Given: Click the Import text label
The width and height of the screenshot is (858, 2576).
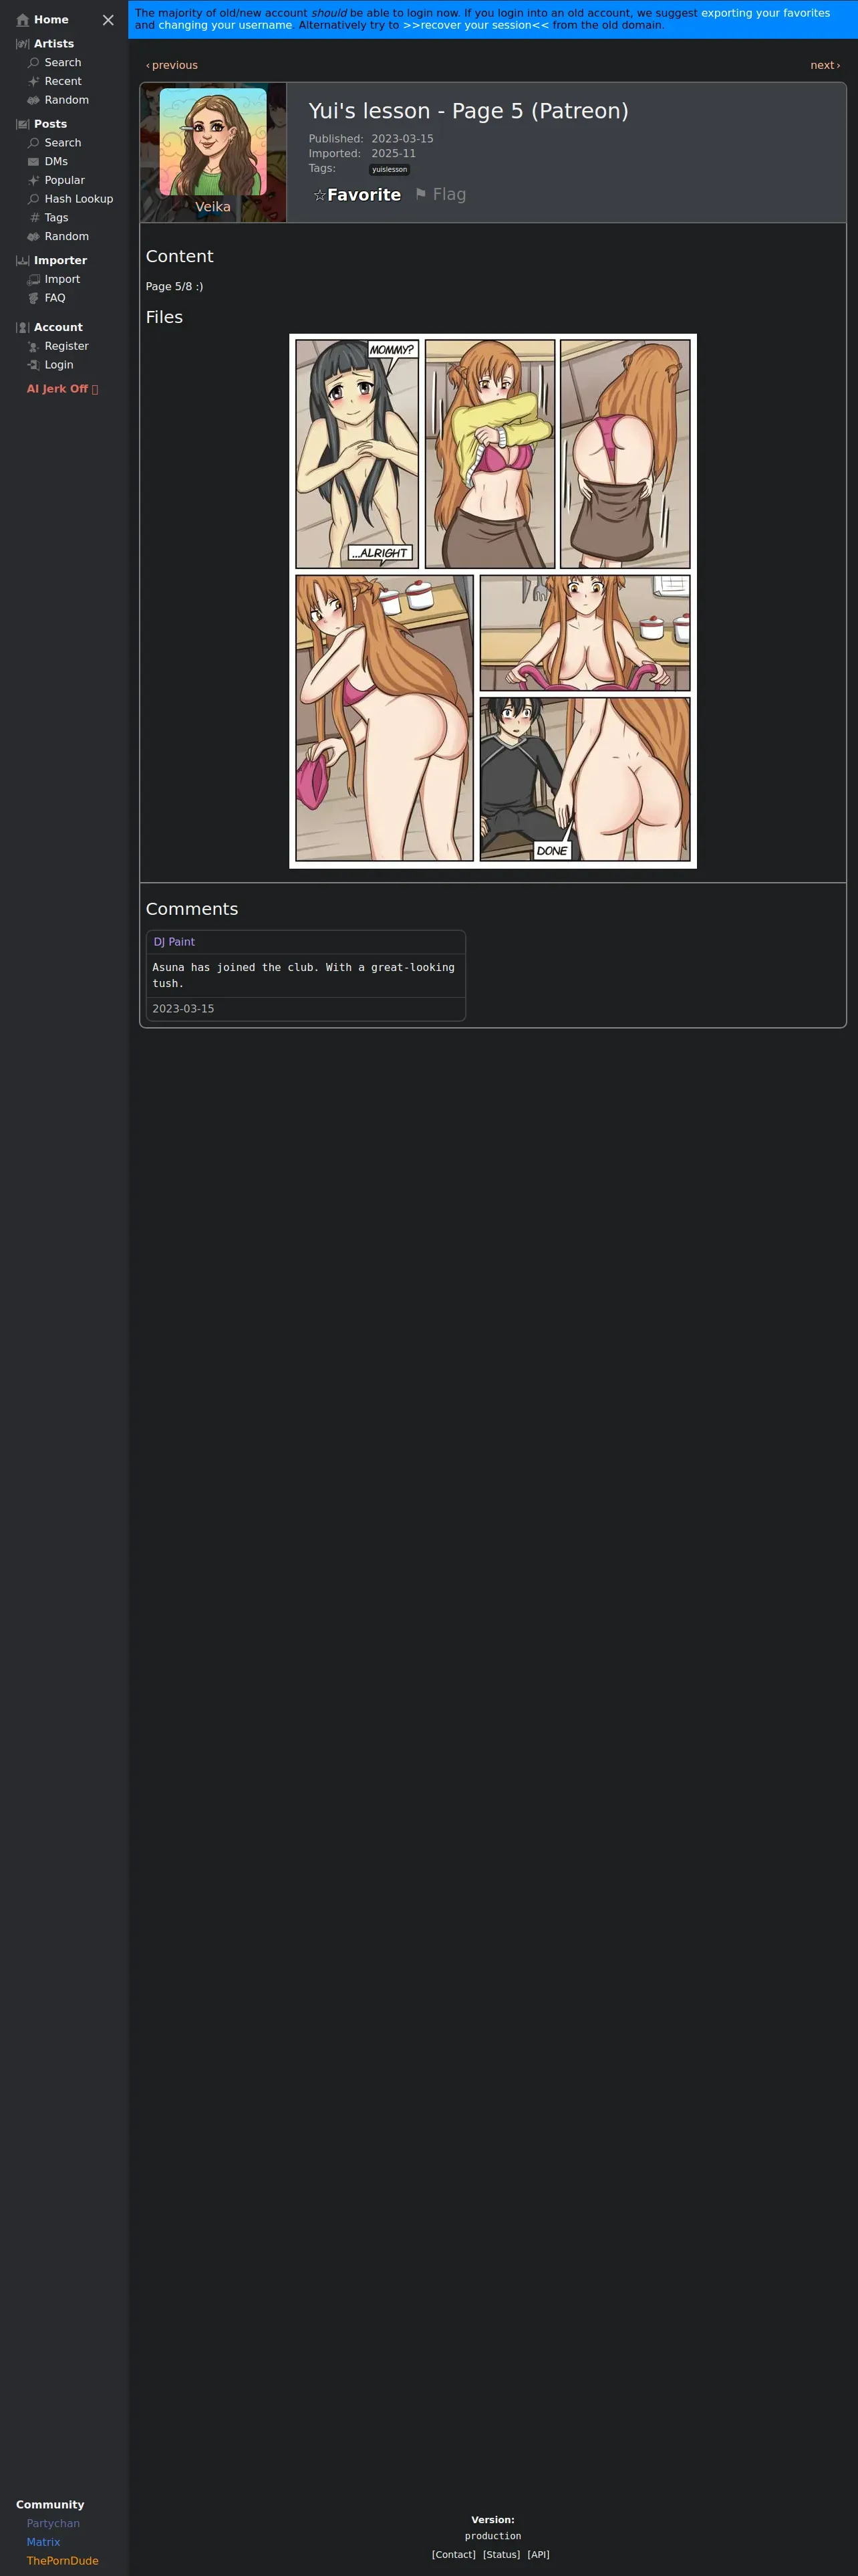Looking at the screenshot, I should 62,280.
